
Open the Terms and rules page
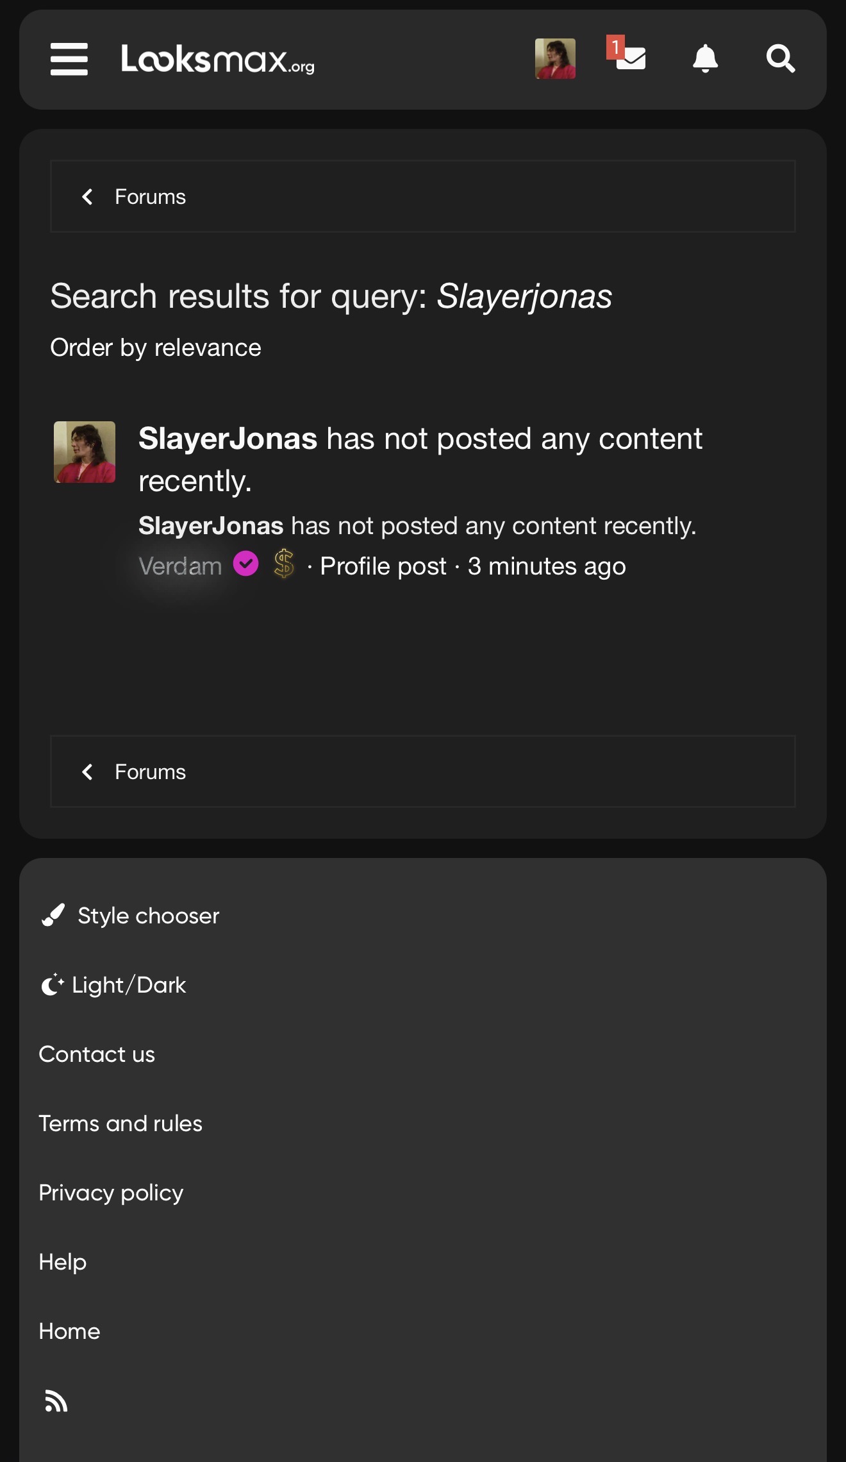(x=120, y=1123)
